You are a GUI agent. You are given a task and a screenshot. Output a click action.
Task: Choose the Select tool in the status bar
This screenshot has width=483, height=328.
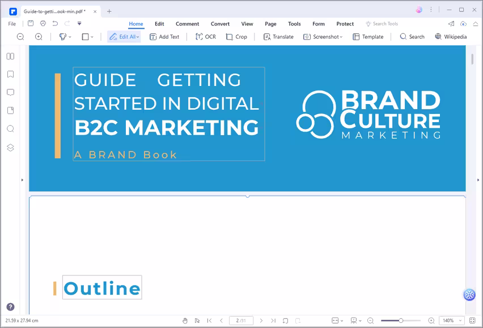coord(197,321)
